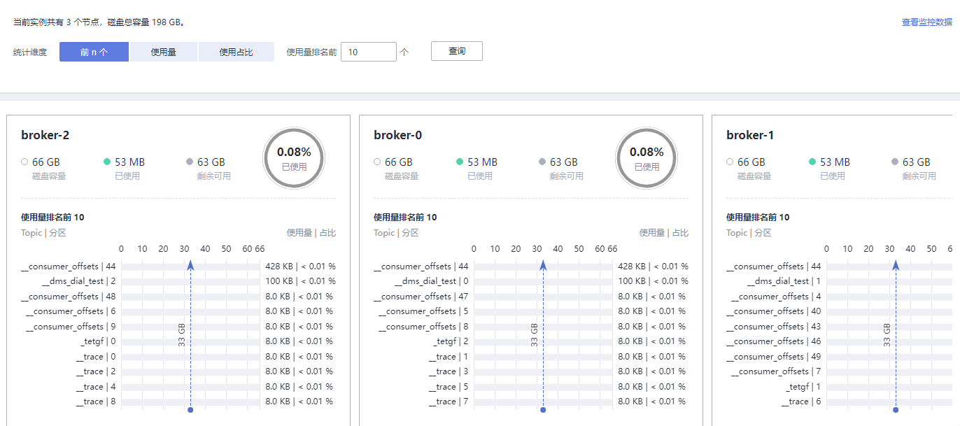Click 100 KB usage value in broker-0
This screenshot has height=426, width=960.
click(x=632, y=281)
